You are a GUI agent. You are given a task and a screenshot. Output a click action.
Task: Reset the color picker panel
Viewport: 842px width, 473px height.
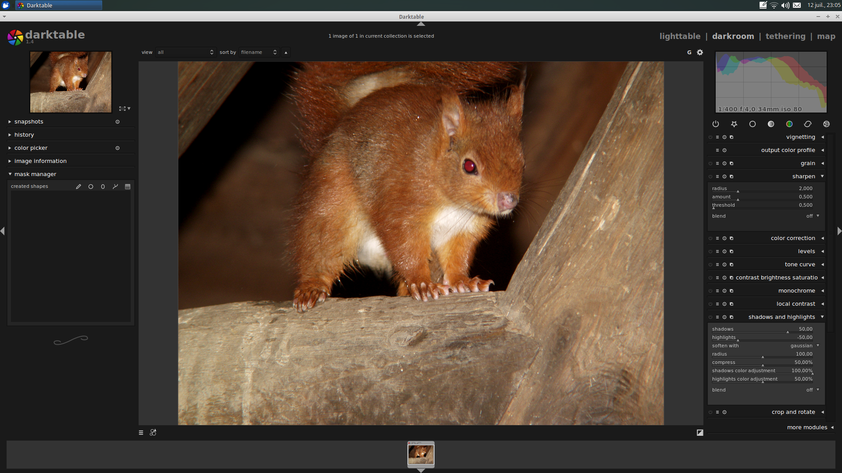(x=118, y=148)
